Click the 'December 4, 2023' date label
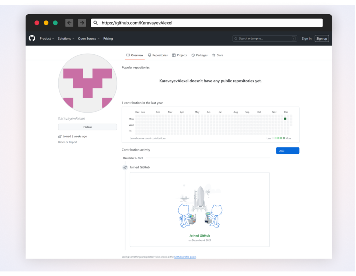The height and width of the screenshot is (276, 356). 133,158
